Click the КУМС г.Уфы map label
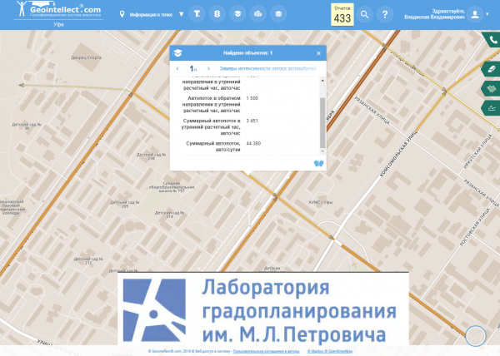Viewport: 500px width, 356px height. (x=321, y=202)
